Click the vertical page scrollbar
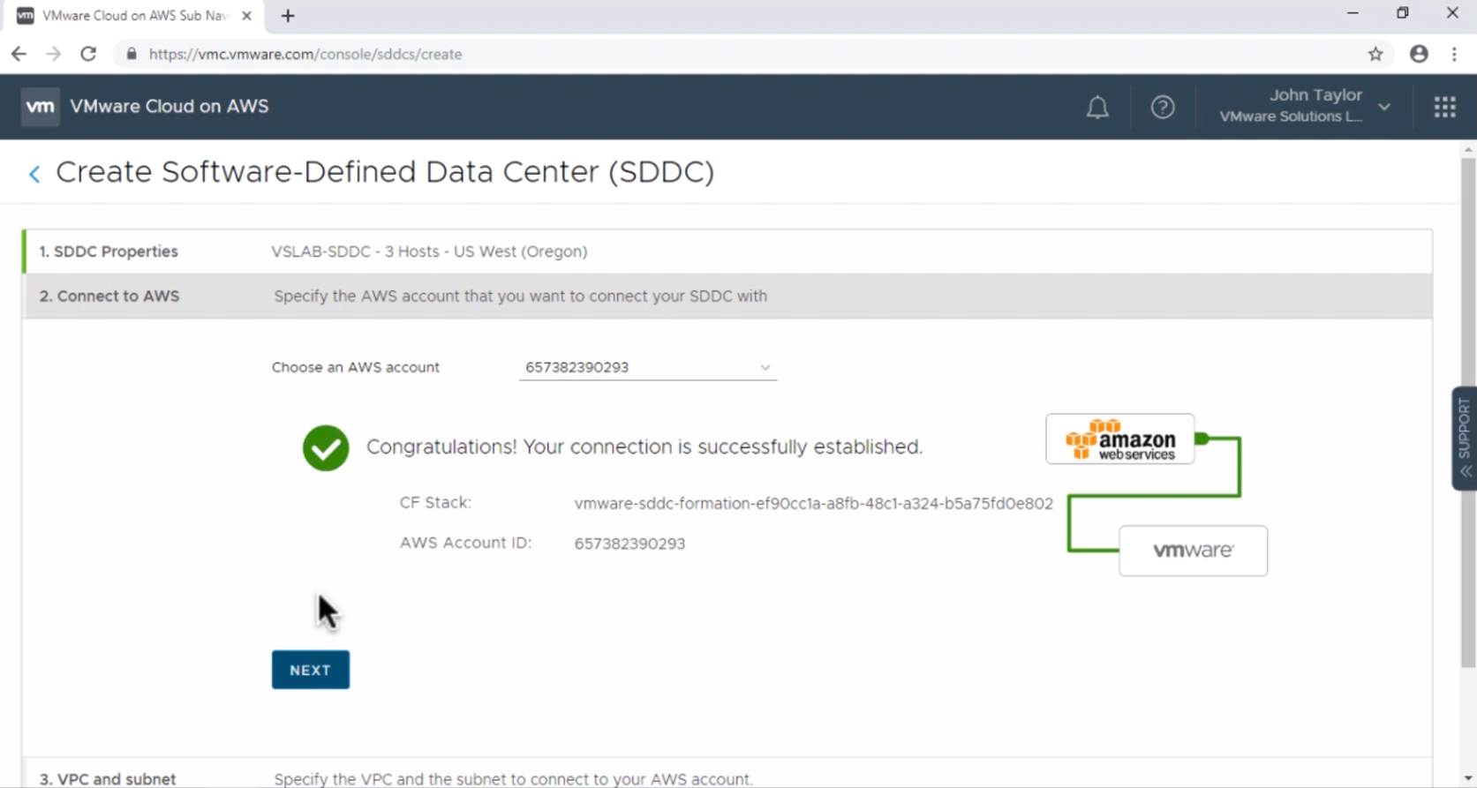The width and height of the screenshot is (1477, 788). (x=1468, y=412)
